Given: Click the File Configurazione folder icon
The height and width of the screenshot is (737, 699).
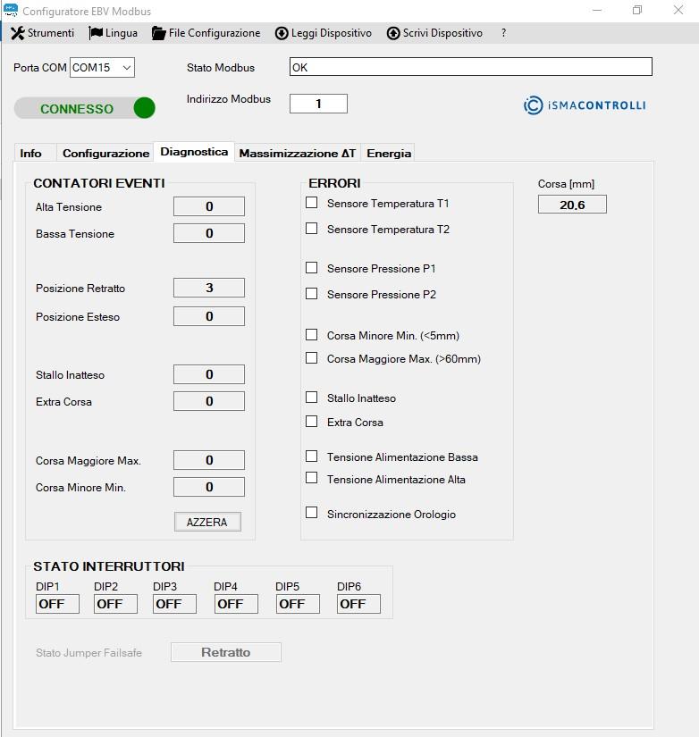Looking at the screenshot, I should (159, 33).
